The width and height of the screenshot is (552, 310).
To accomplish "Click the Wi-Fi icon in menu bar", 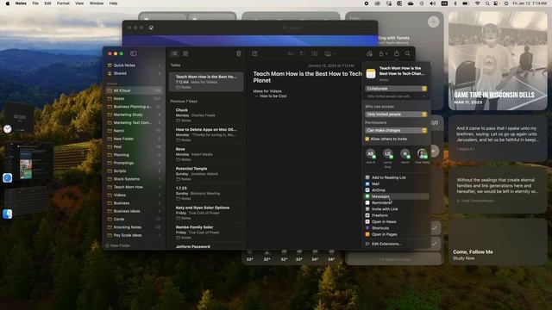I will [477, 3].
